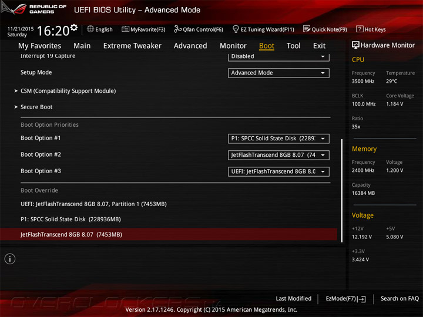Open the clock settings gear icon

[73, 28]
